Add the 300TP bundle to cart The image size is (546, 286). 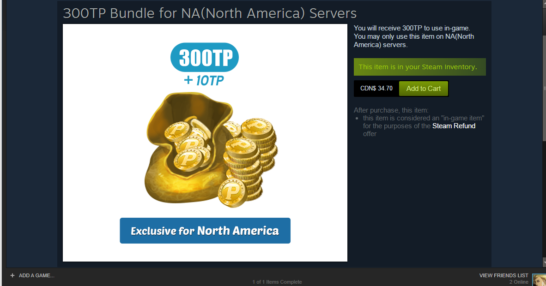pos(424,89)
